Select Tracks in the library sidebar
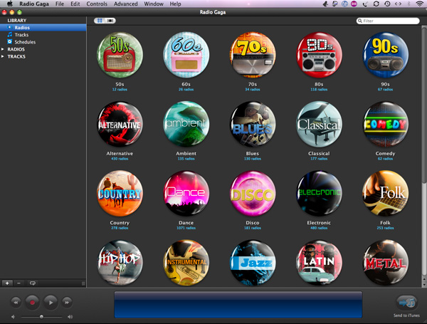427x324 pixels. click(21, 35)
